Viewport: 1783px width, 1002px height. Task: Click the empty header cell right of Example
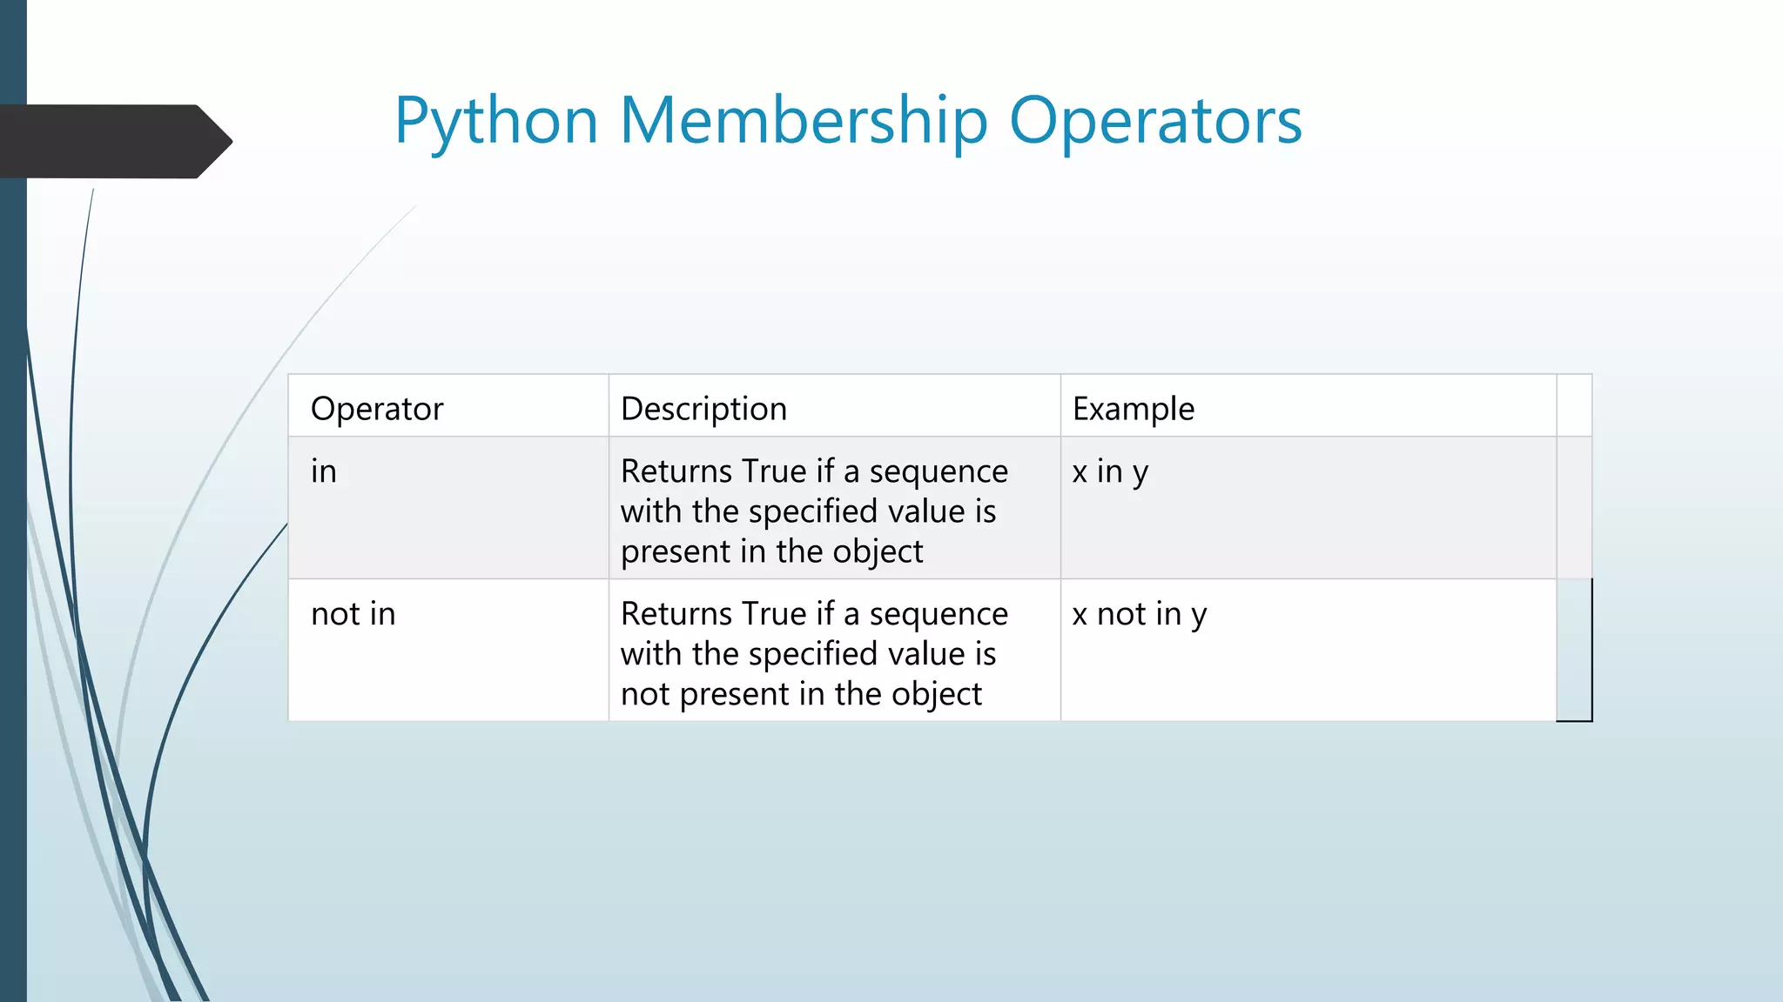(x=1574, y=406)
